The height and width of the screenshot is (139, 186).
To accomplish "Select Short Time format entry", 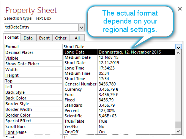I will (x=119, y=79).
